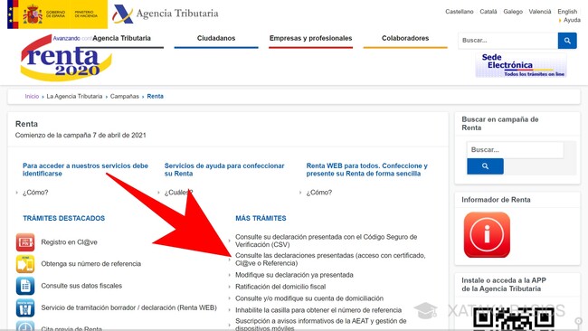Click the top search magnifier button
This screenshot has height=331, width=588.
567,41
